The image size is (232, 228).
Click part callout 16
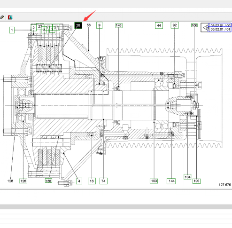tap(92, 181)
